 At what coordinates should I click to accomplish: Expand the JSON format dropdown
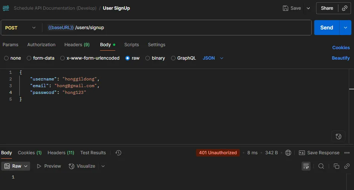click(213, 58)
